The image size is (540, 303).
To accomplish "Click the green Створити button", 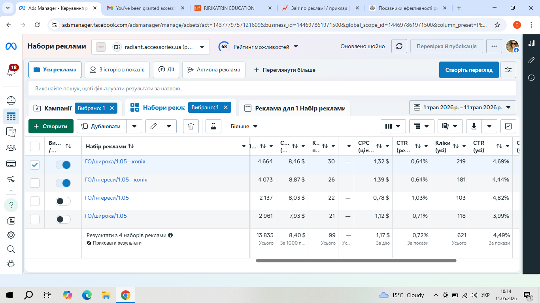I will tap(51, 126).
